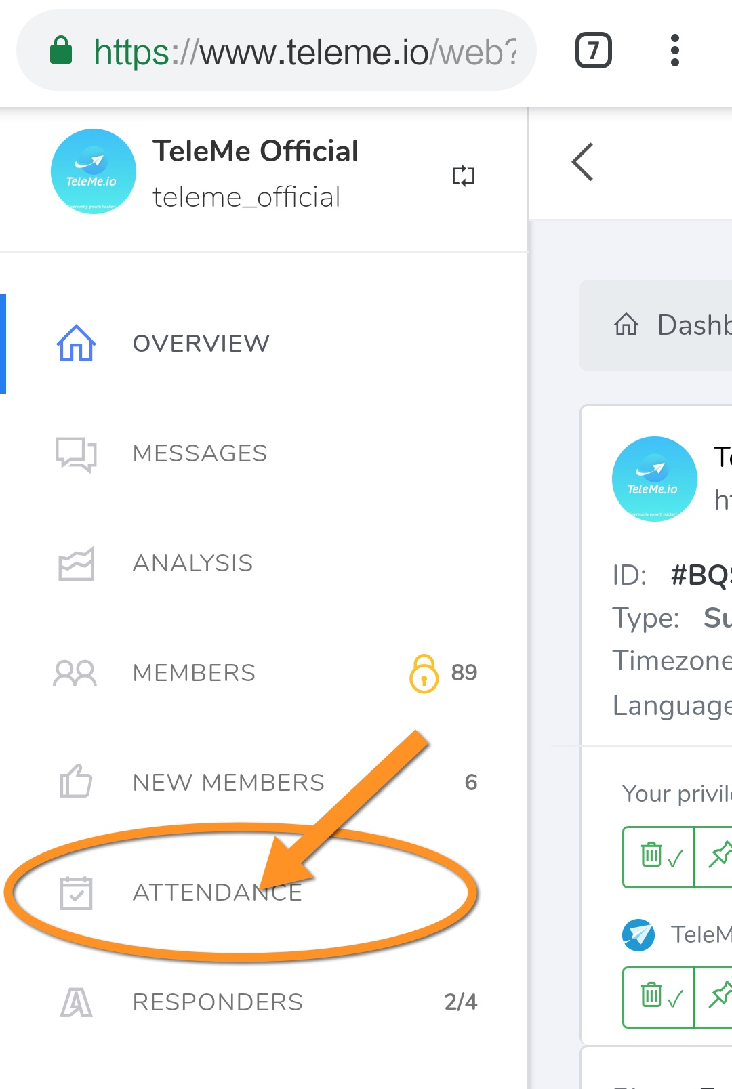Click the Messages chat bubbles icon
The width and height of the screenshot is (732, 1089).
pyautogui.click(x=76, y=453)
